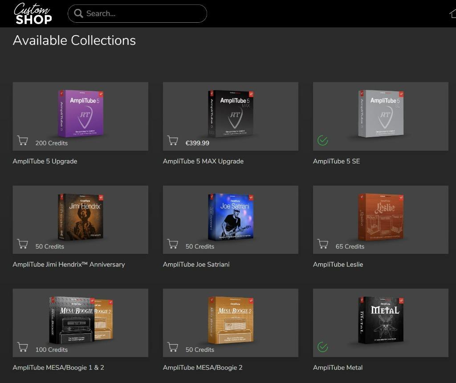This screenshot has height=383, width=456.
Task: Click the AmpliTube 5 SE title
Action: tap(337, 161)
